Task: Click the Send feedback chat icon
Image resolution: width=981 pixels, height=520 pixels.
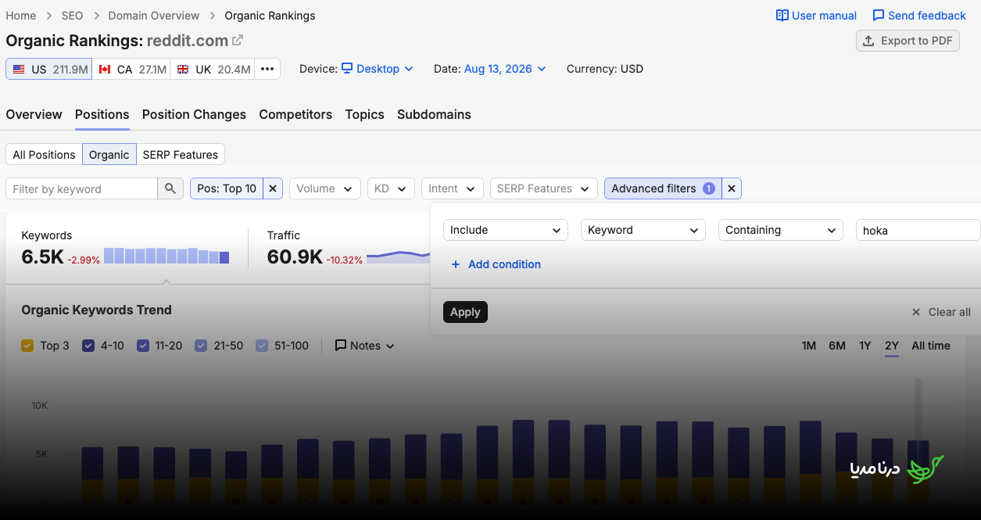Action: (879, 16)
